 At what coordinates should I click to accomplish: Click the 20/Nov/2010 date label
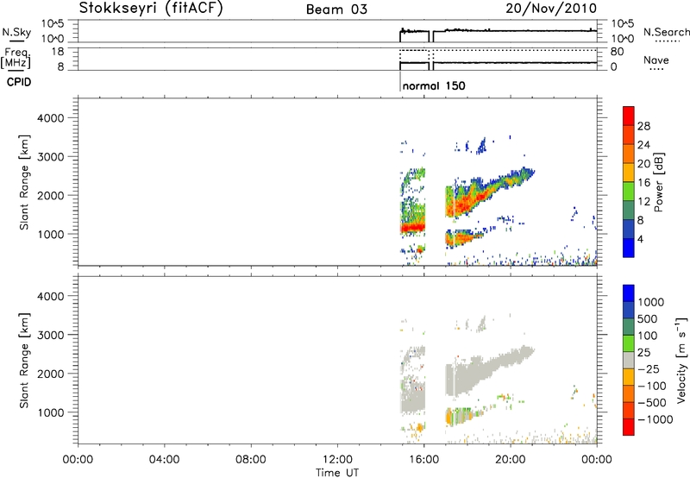tap(551, 9)
